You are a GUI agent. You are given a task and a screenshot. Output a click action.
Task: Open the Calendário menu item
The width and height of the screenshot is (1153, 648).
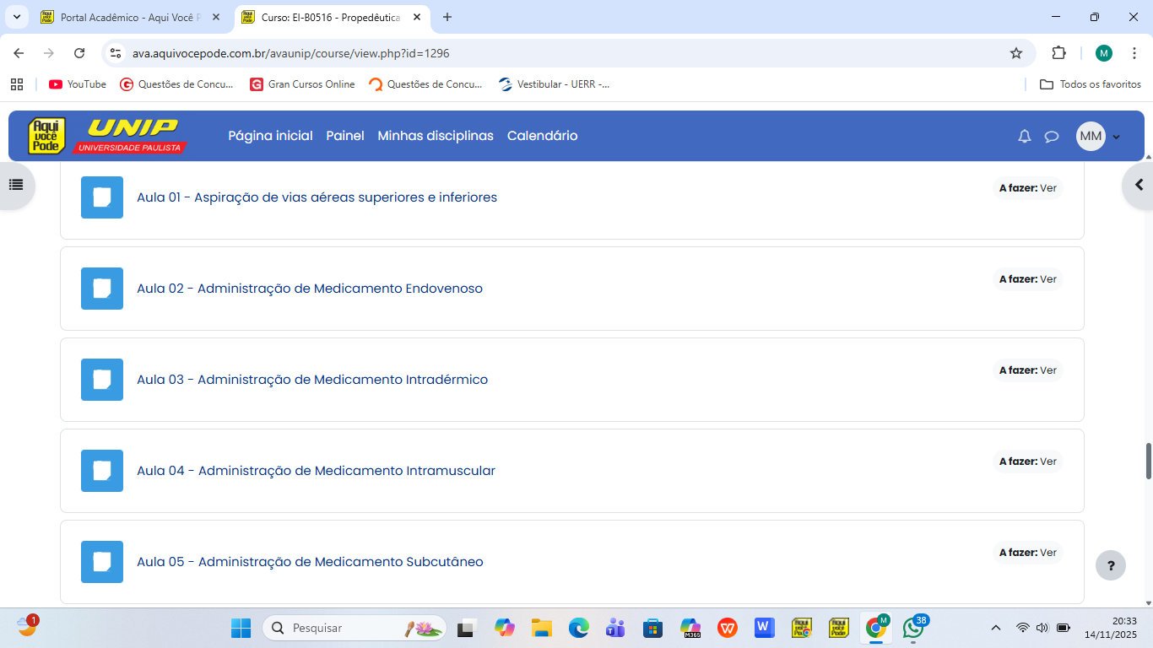click(542, 136)
